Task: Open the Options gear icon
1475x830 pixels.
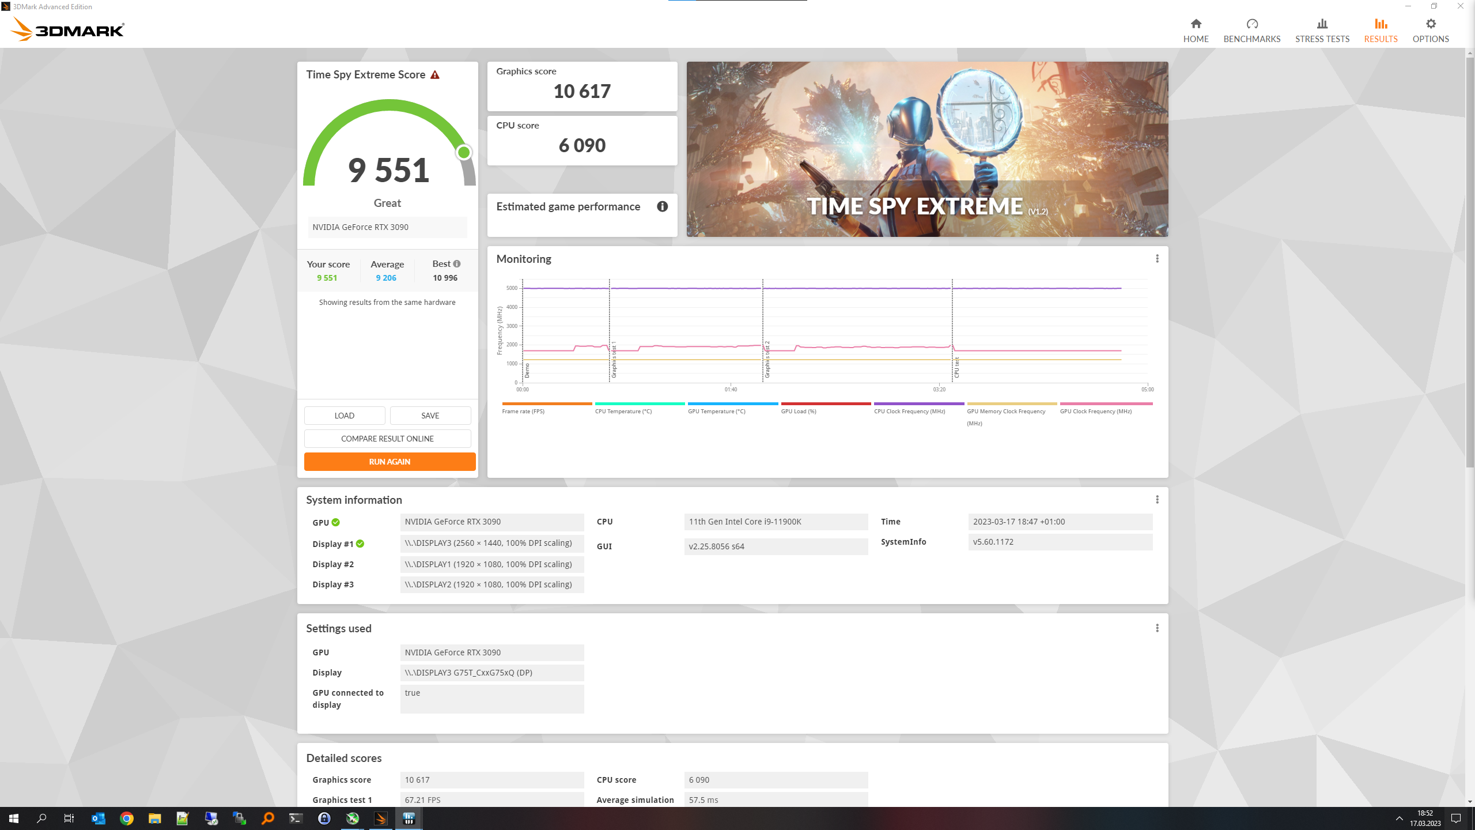Action: 1431,24
